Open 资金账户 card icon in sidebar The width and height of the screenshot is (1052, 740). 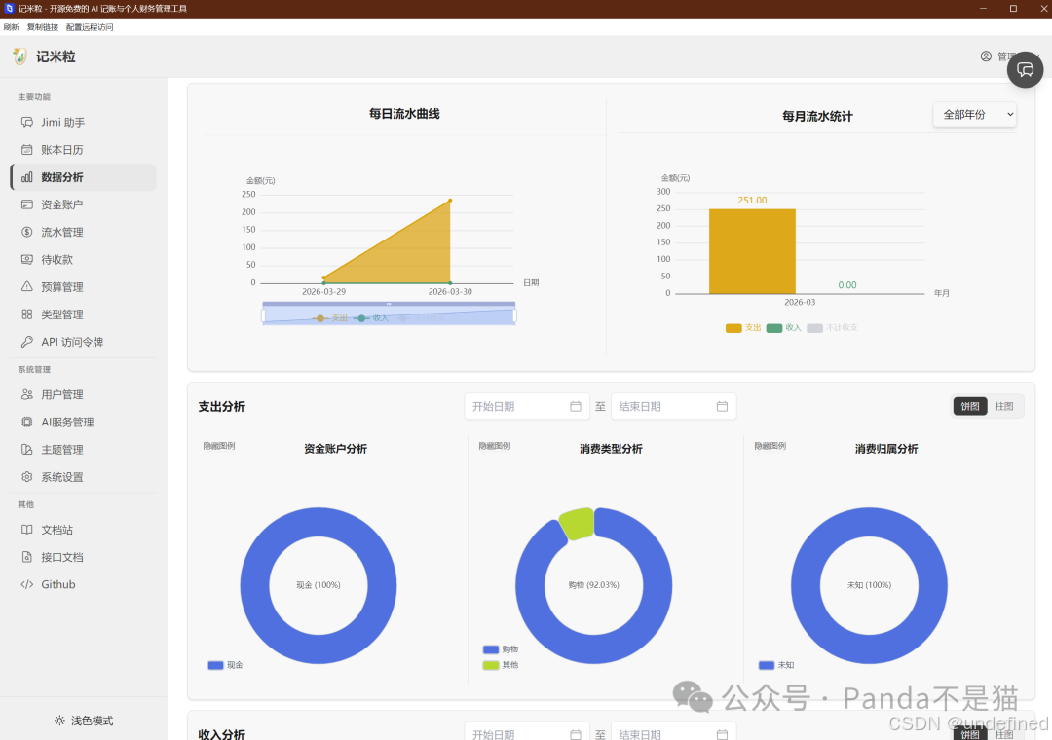pos(27,204)
